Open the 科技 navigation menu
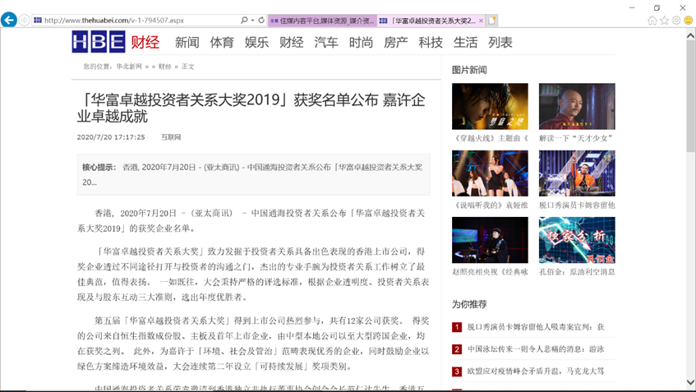Viewport: 696px width, 392px height. point(431,43)
